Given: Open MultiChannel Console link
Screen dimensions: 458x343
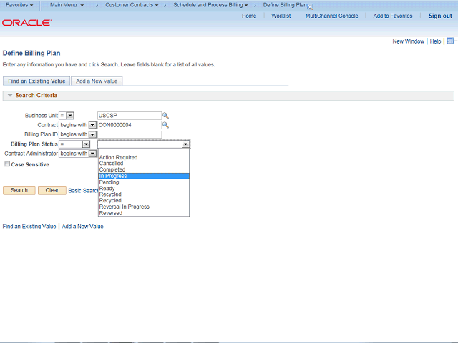Looking at the screenshot, I should point(332,16).
